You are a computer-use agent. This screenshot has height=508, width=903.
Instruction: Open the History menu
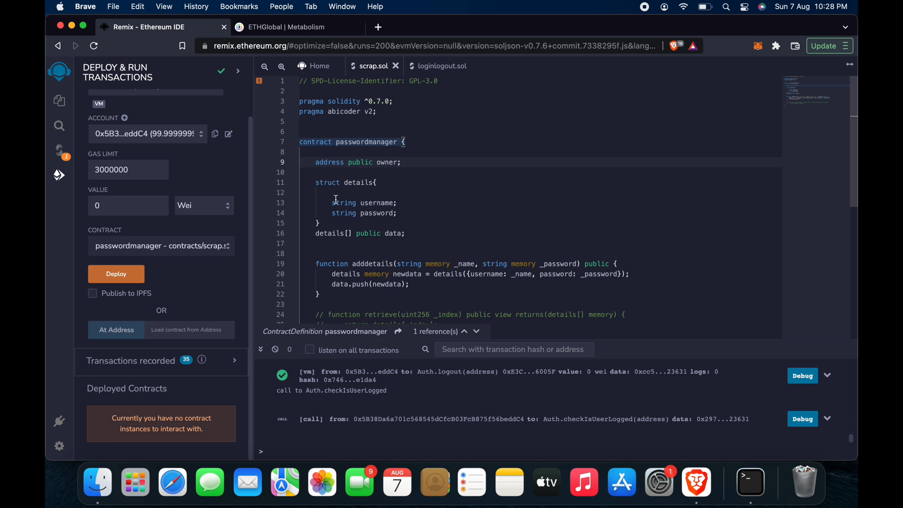(196, 7)
